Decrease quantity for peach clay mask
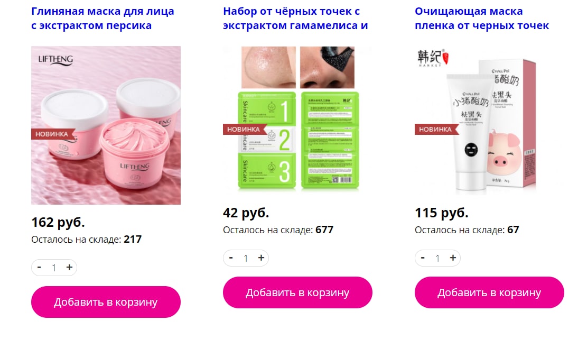 [x=39, y=268]
